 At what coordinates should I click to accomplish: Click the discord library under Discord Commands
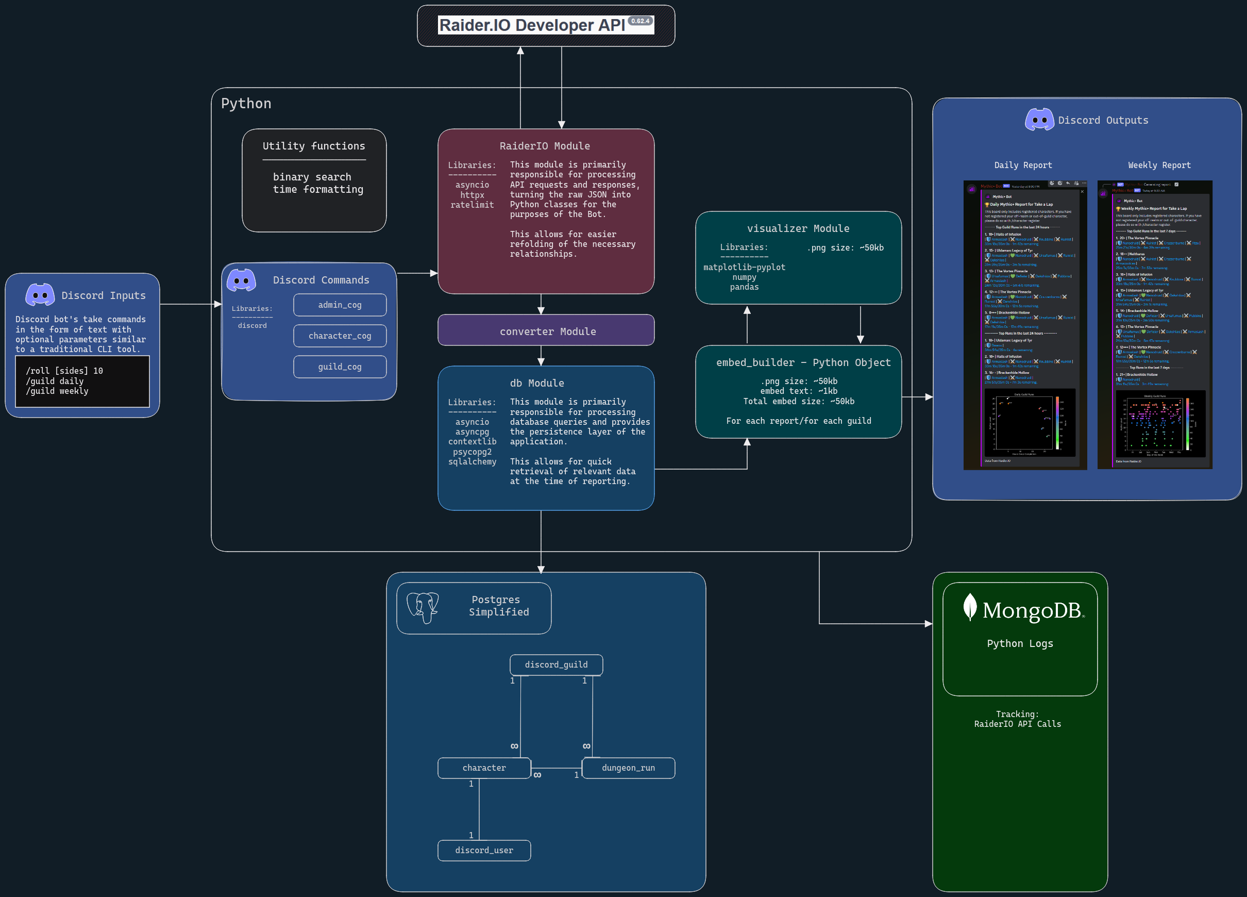(x=252, y=326)
